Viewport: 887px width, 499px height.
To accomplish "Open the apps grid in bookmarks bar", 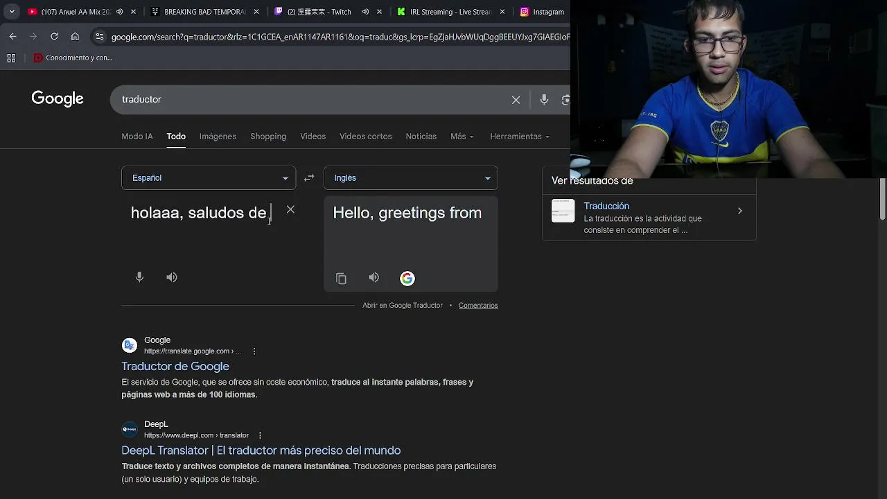I will pyautogui.click(x=11, y=58).
